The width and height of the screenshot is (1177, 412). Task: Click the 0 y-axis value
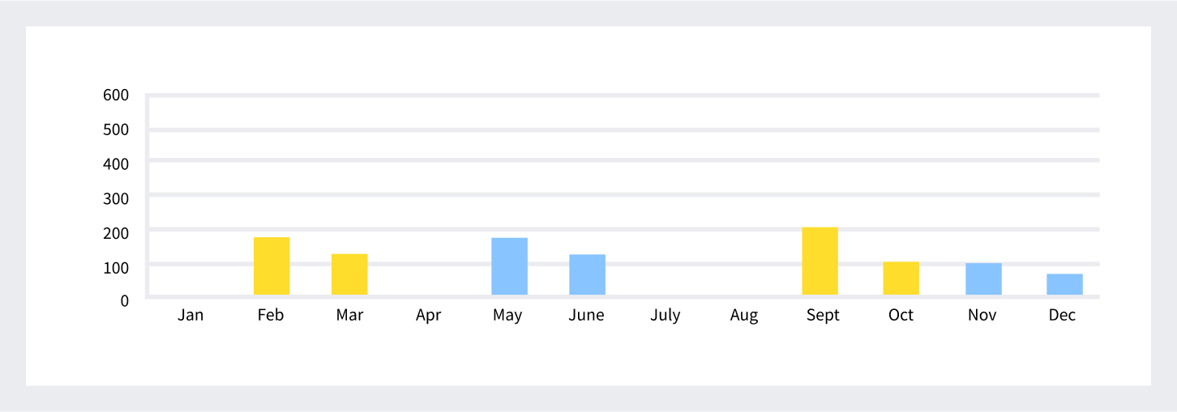(124, 300)
